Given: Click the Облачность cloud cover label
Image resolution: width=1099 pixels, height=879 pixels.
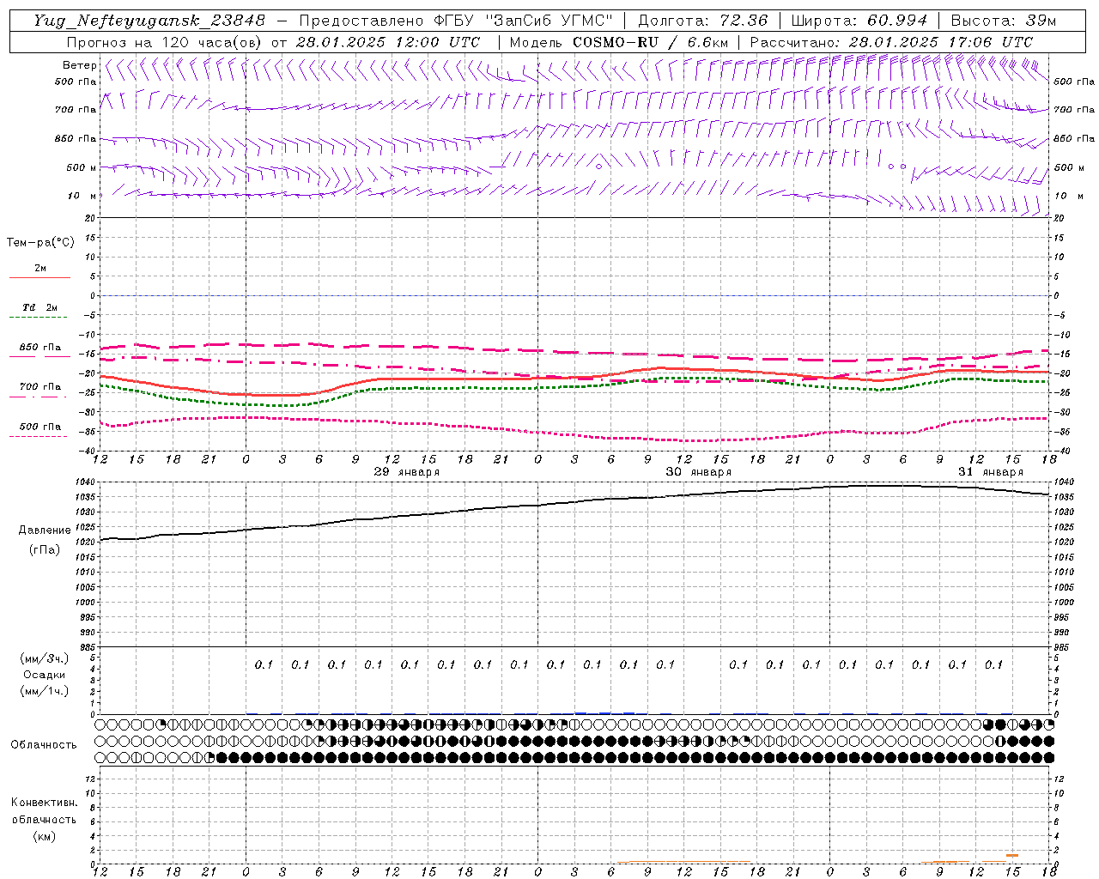Looking at the screenshot, I should 44,745.
